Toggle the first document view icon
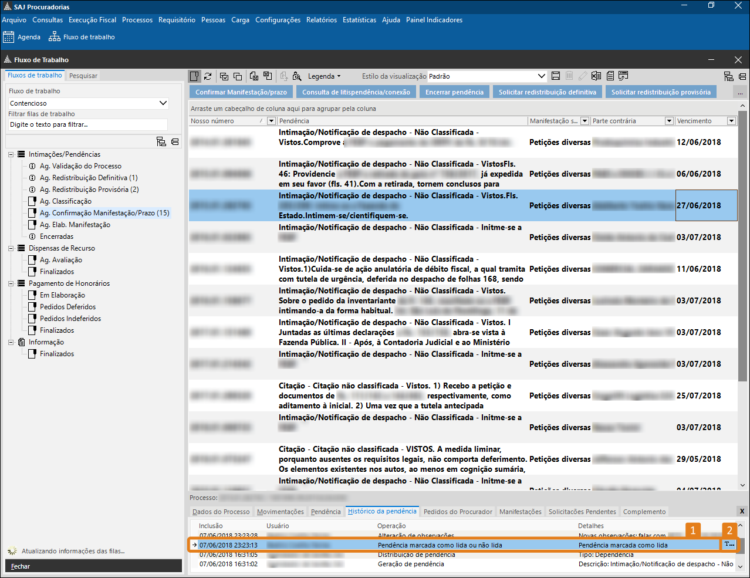750x578 pixels. point(194,76)
